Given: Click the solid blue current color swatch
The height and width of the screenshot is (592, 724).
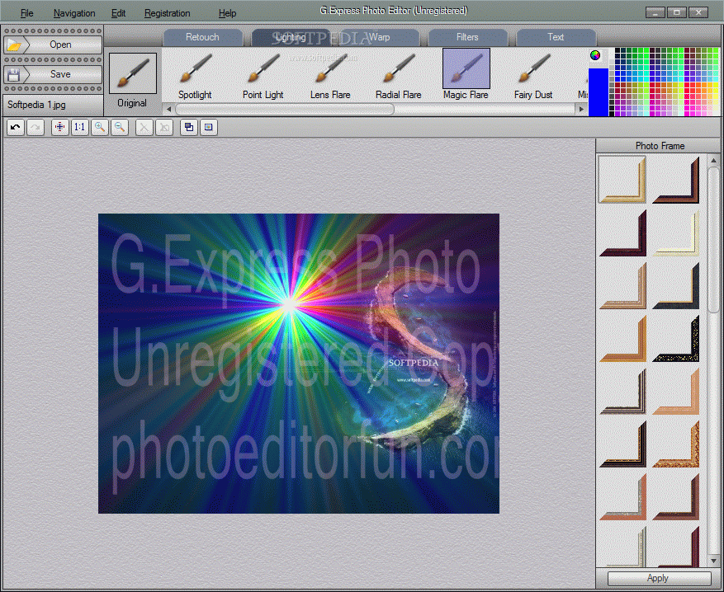Looking at the screenshot, I should (x=599, y=92).
